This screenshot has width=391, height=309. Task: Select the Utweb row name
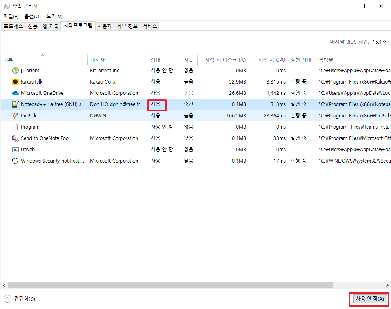tap(28, 150)
